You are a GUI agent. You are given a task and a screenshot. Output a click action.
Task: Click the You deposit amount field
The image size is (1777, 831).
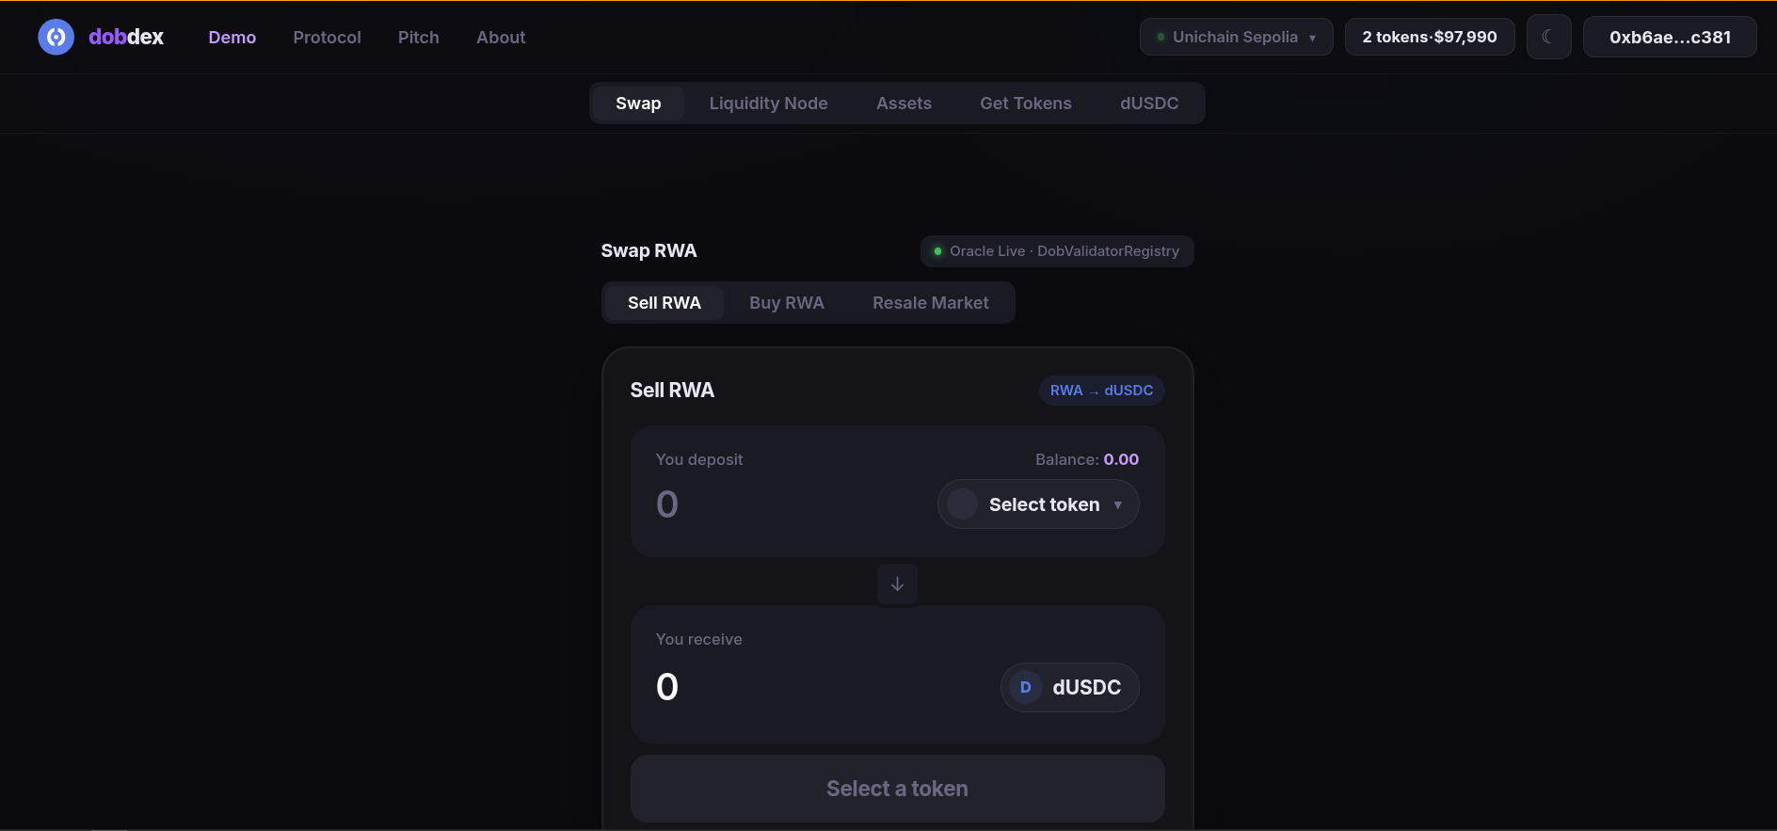click(x=791, y=504)
